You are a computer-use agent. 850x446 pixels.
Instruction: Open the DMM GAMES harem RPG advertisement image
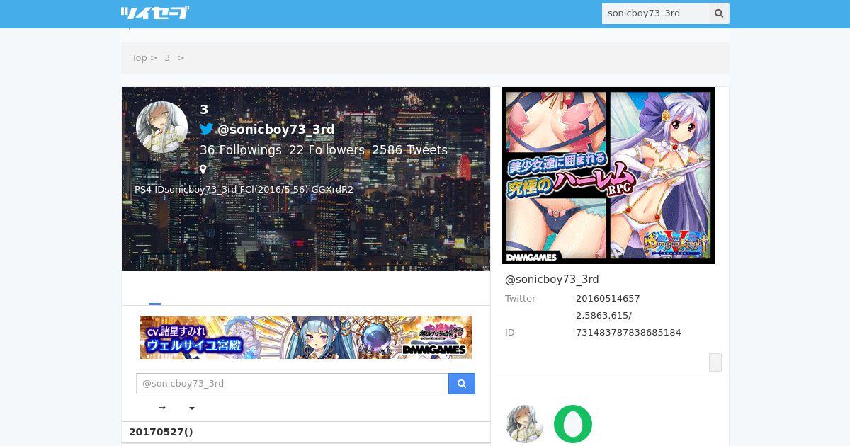(608, 176)
